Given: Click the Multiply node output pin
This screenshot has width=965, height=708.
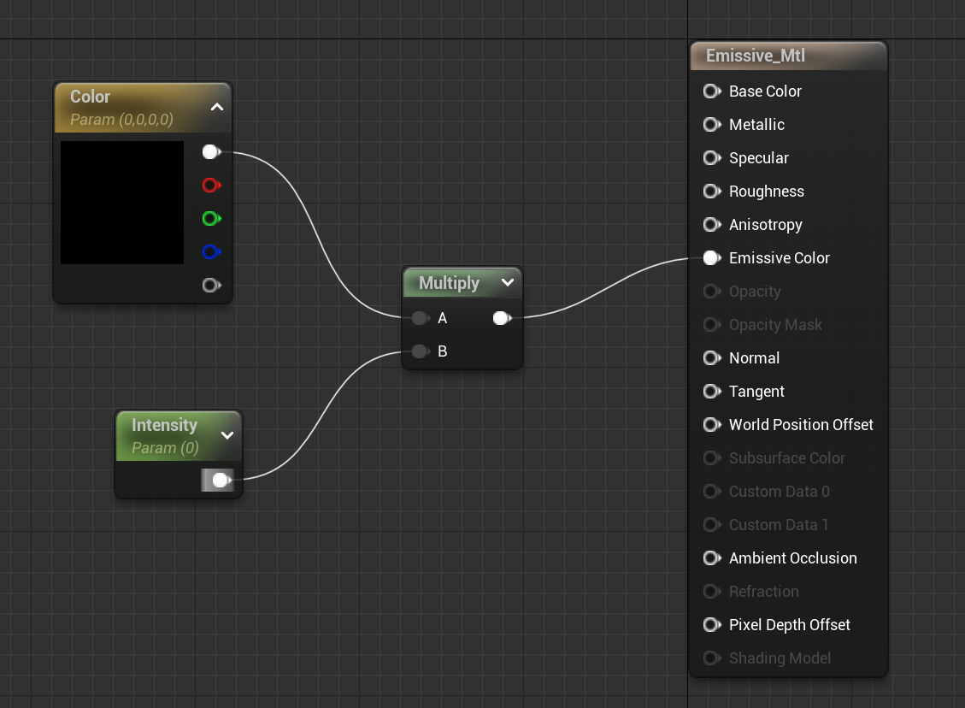Looking at the screenshot, I should point(502,318).
